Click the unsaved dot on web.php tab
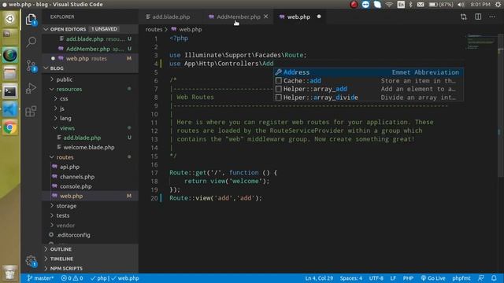The height and width of the screenshot is (283, 504). point(319,17)
